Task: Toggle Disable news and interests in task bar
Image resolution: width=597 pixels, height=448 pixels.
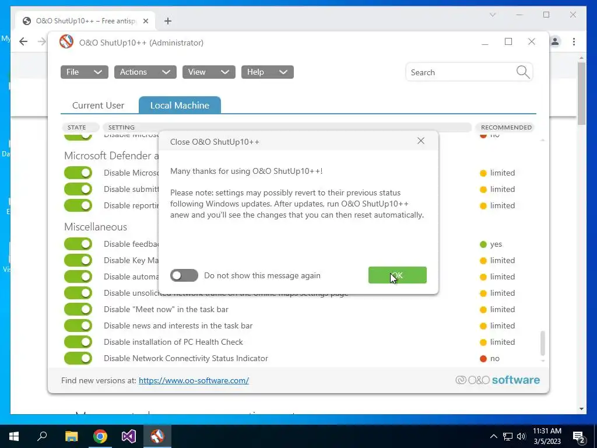Action: (x=78, y=325)
